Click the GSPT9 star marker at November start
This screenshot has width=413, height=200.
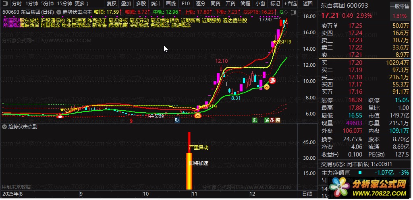coord(208,107)
